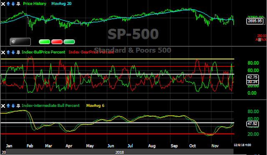267x155 pixels.
Task: Pin the Index-BullPrice Percent panel
Action: coord(18,52)
